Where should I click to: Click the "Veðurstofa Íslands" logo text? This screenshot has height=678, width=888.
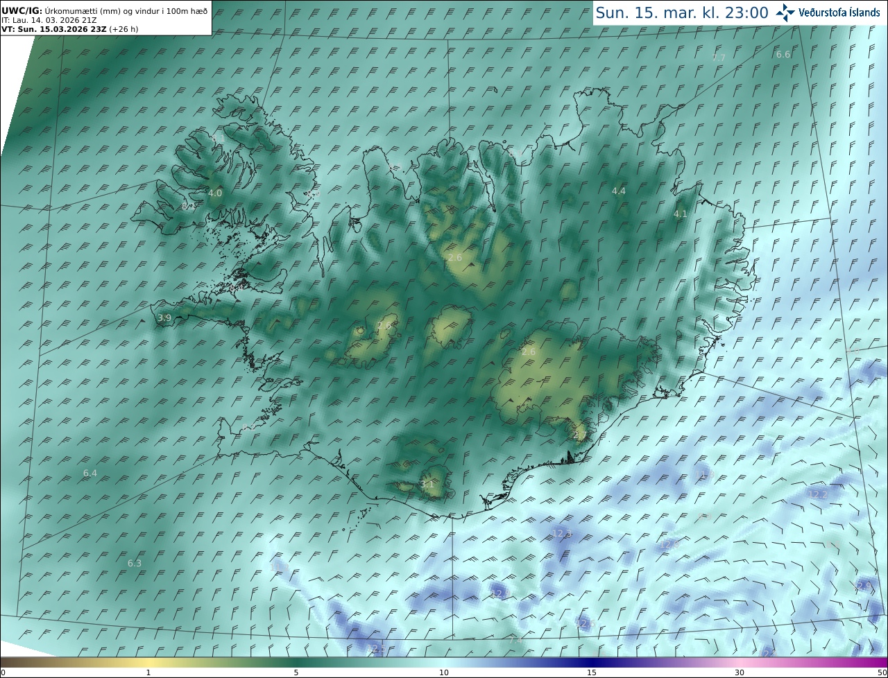tap(839, 12)
